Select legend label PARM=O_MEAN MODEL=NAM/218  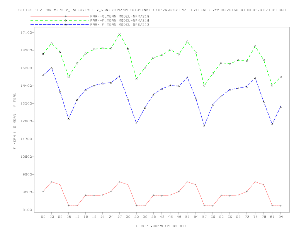tap(120, 16)
